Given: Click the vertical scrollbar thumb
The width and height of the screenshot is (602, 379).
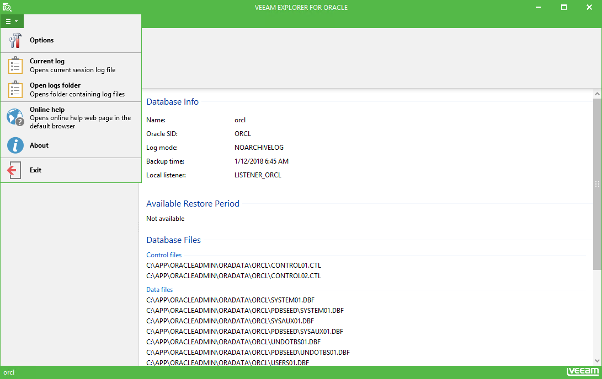Looking at the screenshot, I should [597, 184].
